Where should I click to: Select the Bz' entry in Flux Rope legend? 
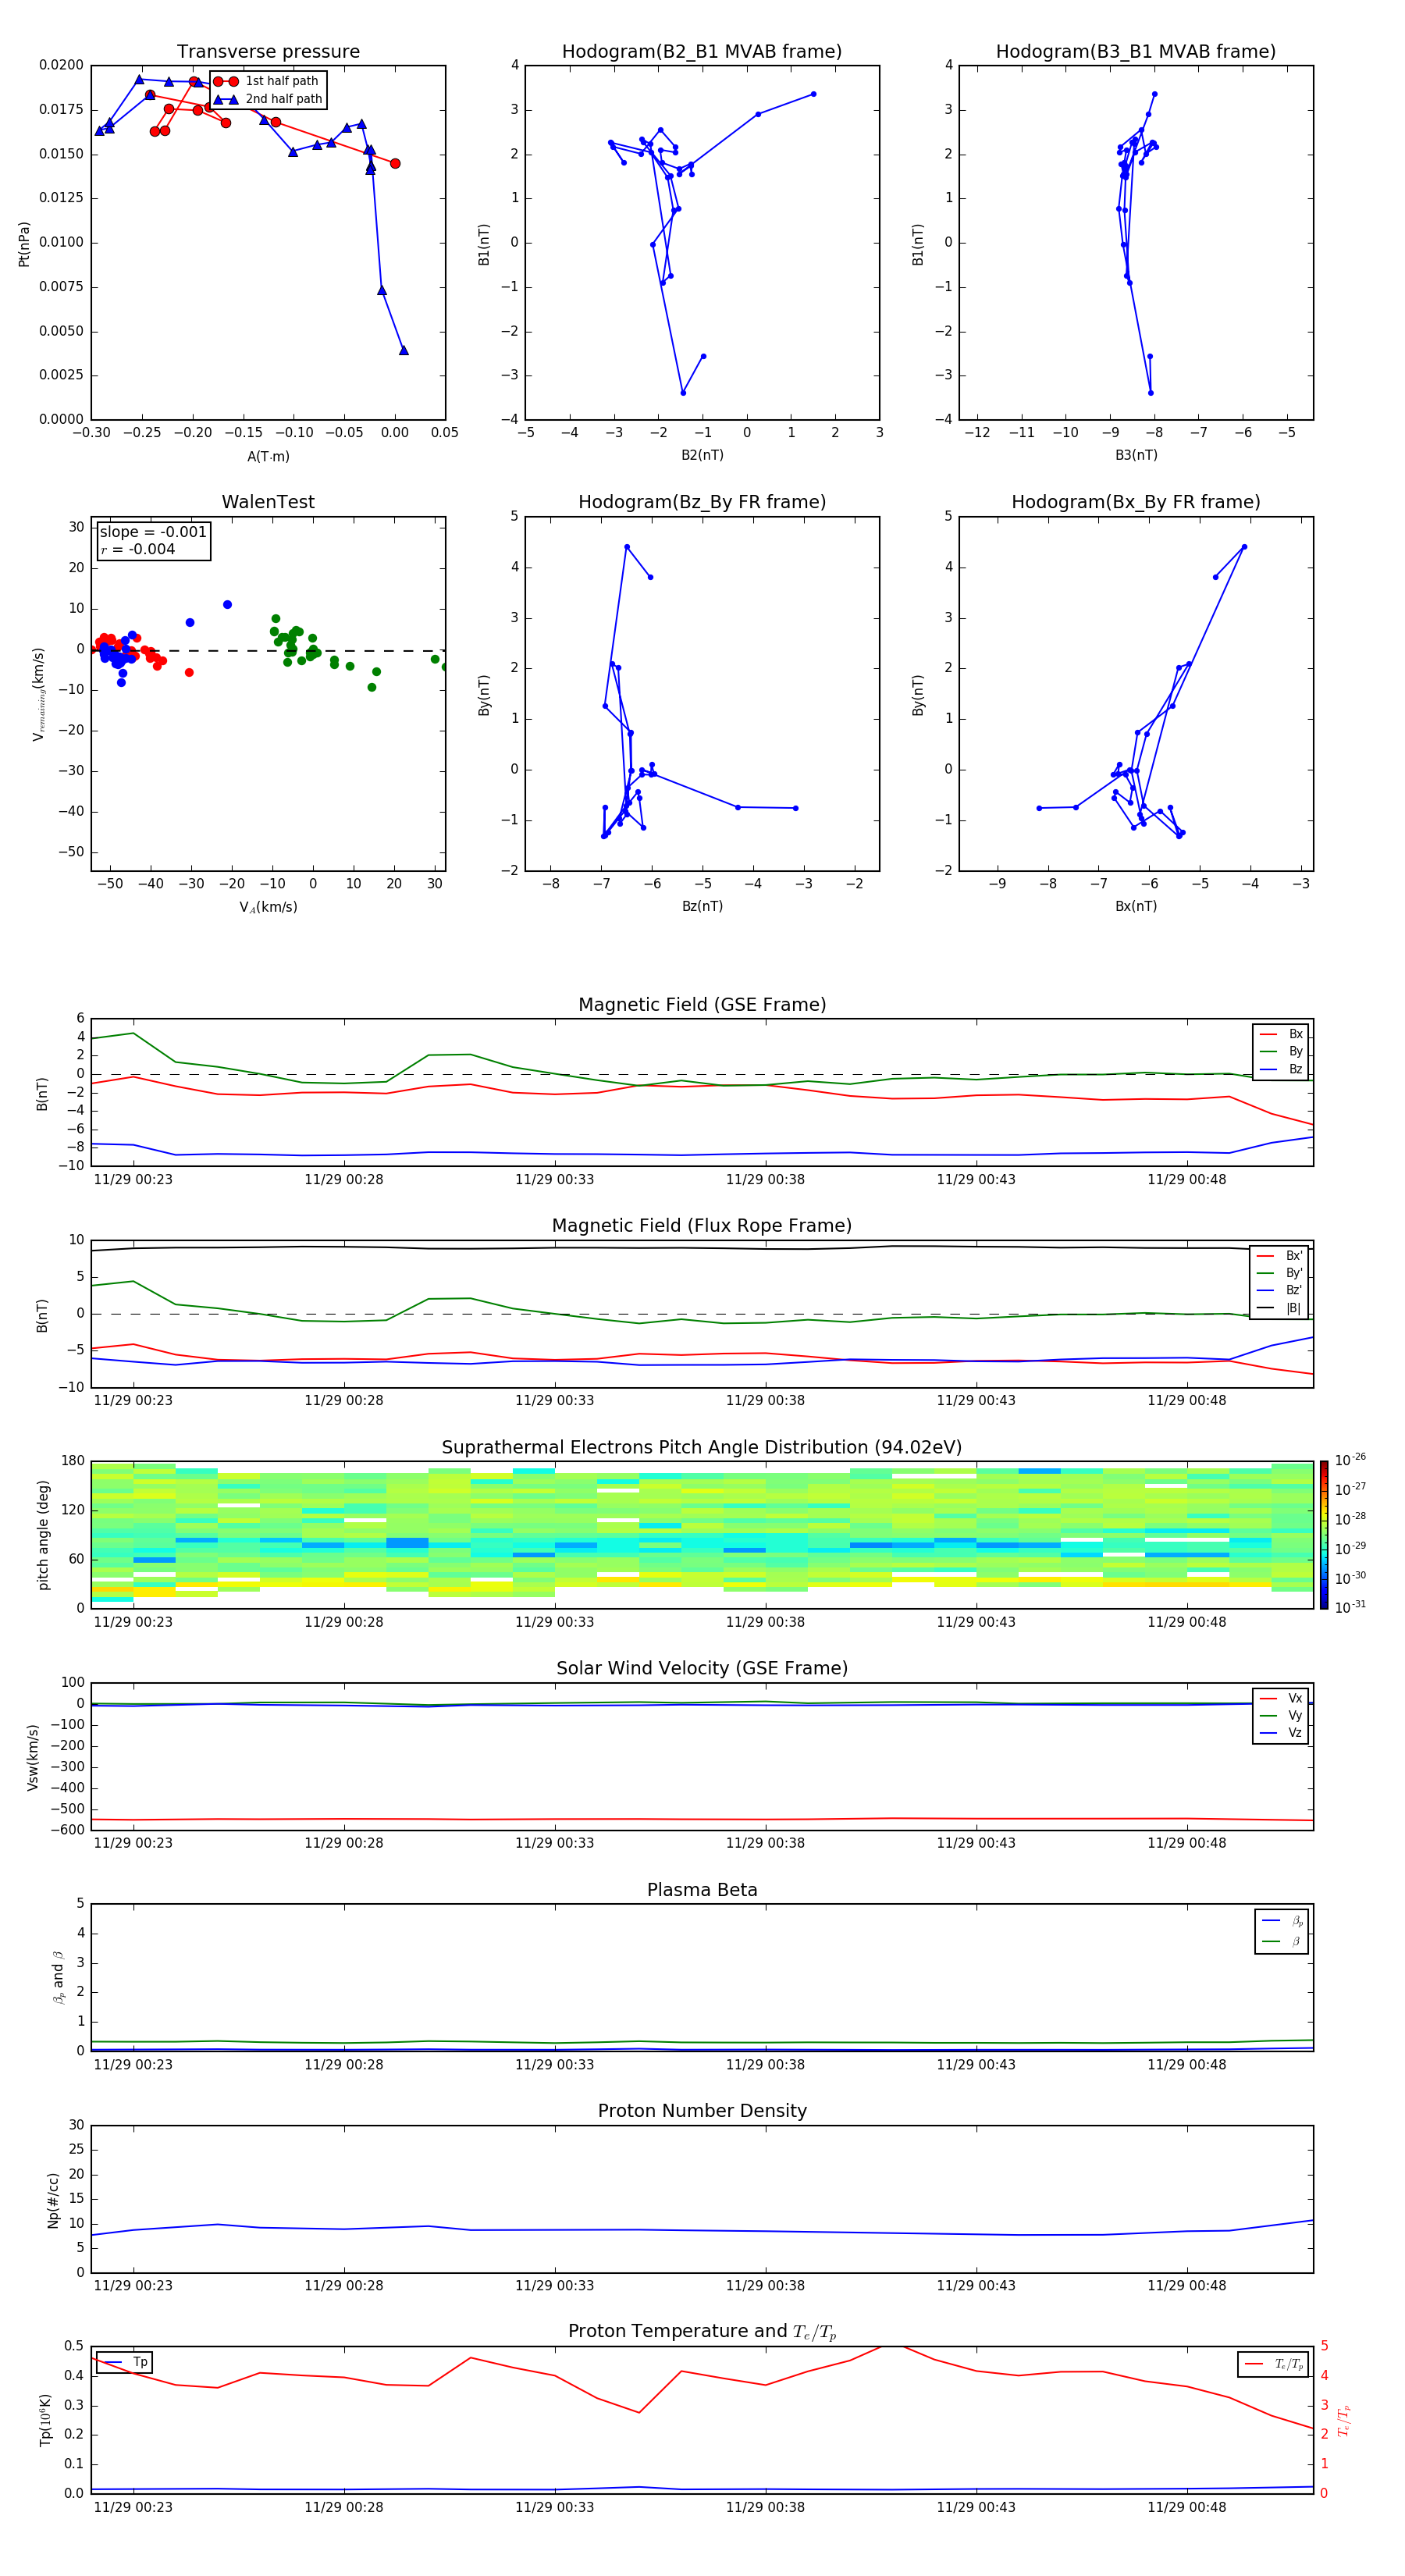pos(1280,1291)
